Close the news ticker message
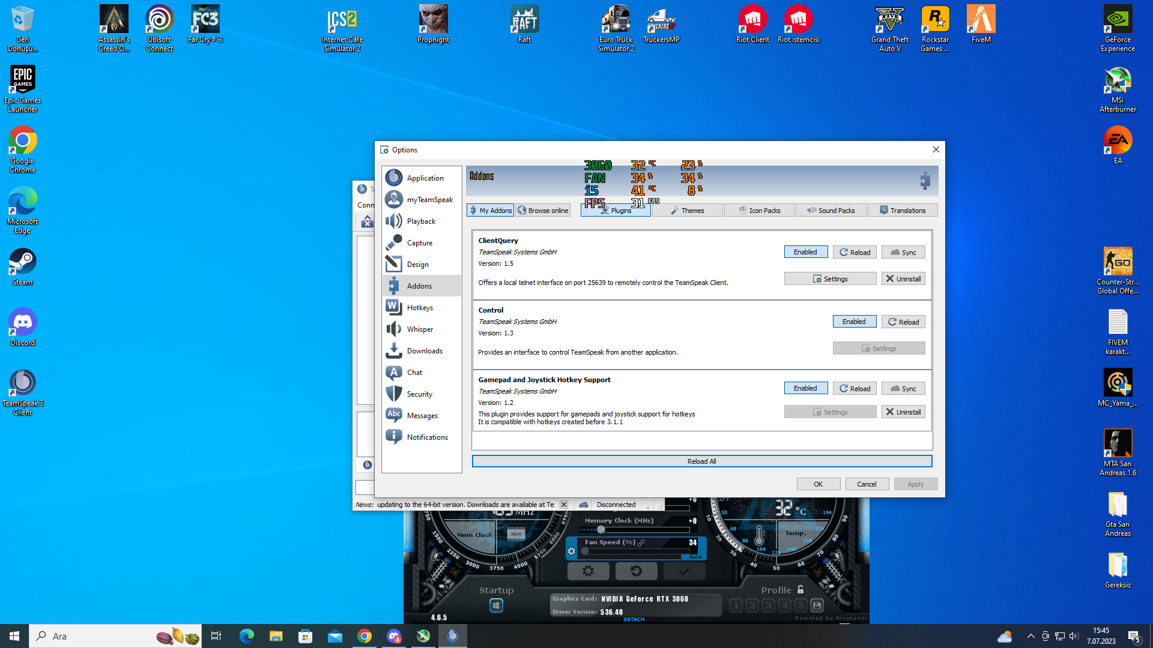The height and width of the screenshot is (648, 1153). 563,505
